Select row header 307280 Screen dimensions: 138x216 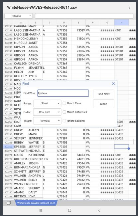pos(8,192)
